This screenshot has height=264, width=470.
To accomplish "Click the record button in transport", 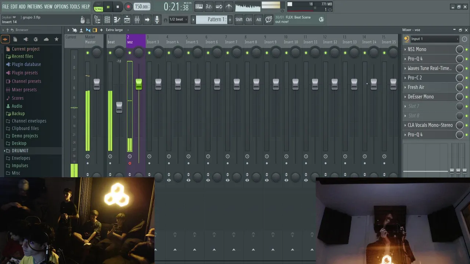I will [128, 7].
